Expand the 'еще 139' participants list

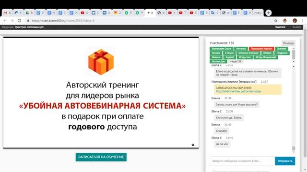click(236, 62)
